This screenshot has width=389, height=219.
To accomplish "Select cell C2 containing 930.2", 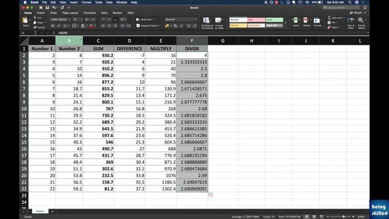I will 98,55.
